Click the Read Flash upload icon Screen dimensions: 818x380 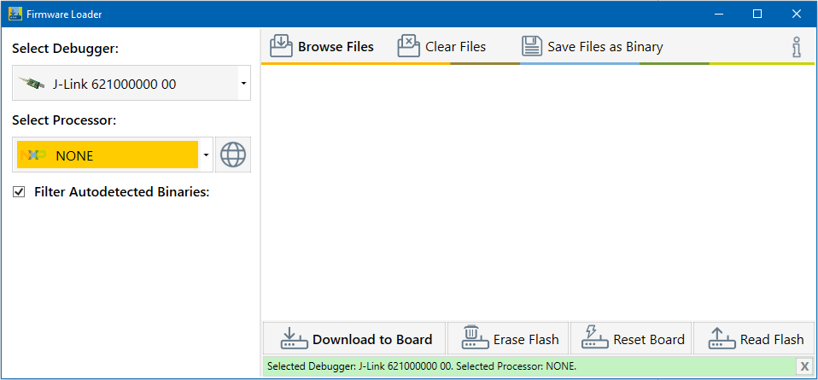(x=722, y=339)
